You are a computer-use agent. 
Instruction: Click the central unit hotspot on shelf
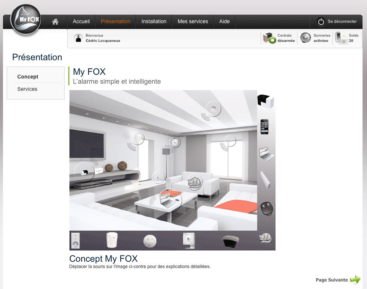(84, 172)
